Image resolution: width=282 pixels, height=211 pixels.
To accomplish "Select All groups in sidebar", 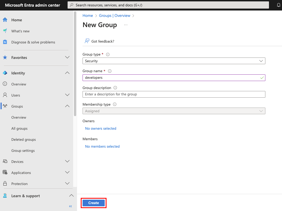I will tap(19, 128).
